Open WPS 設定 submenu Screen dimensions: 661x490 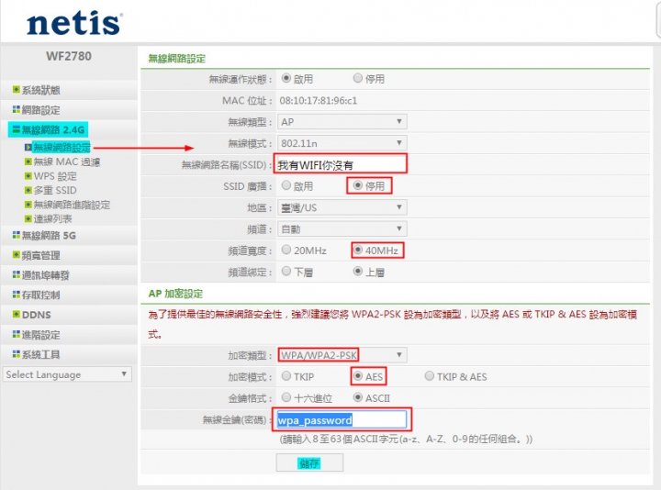pos(55,176)
